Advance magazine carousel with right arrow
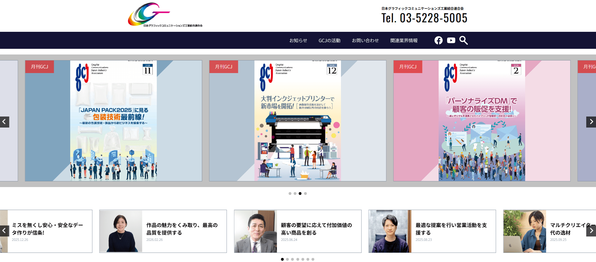The width and height of the screenshot is (596, 262). click(591, 122)
